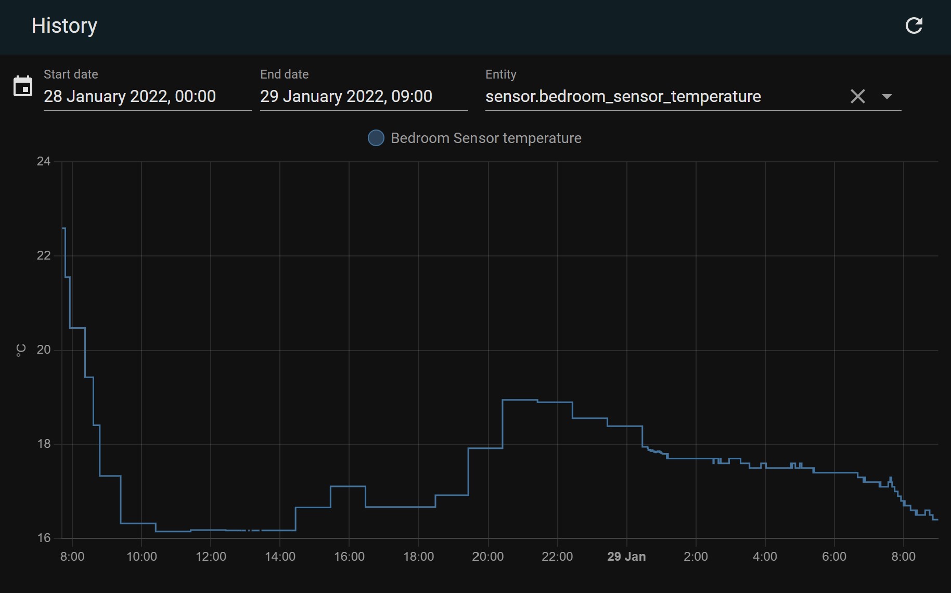The image size is (951, 593).
Task: Click the 16:00 time axis label
Action: coord(349,557)
